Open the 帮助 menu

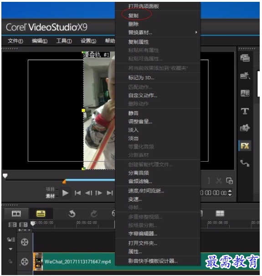(110, 41)
